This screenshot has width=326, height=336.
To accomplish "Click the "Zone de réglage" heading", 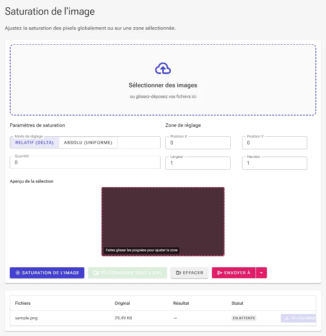I will [x=183, y=125].
